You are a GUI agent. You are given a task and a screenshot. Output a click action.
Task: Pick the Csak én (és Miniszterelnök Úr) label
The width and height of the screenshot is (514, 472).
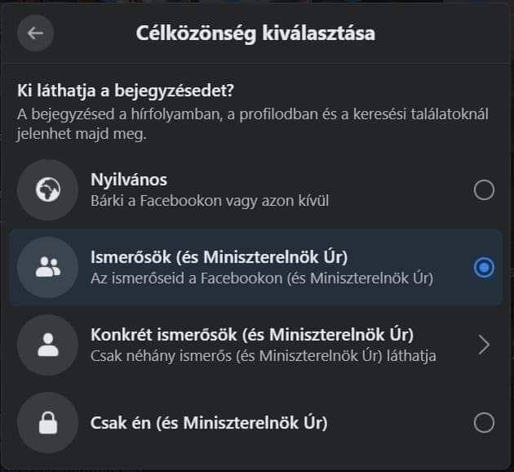(208, 423)
